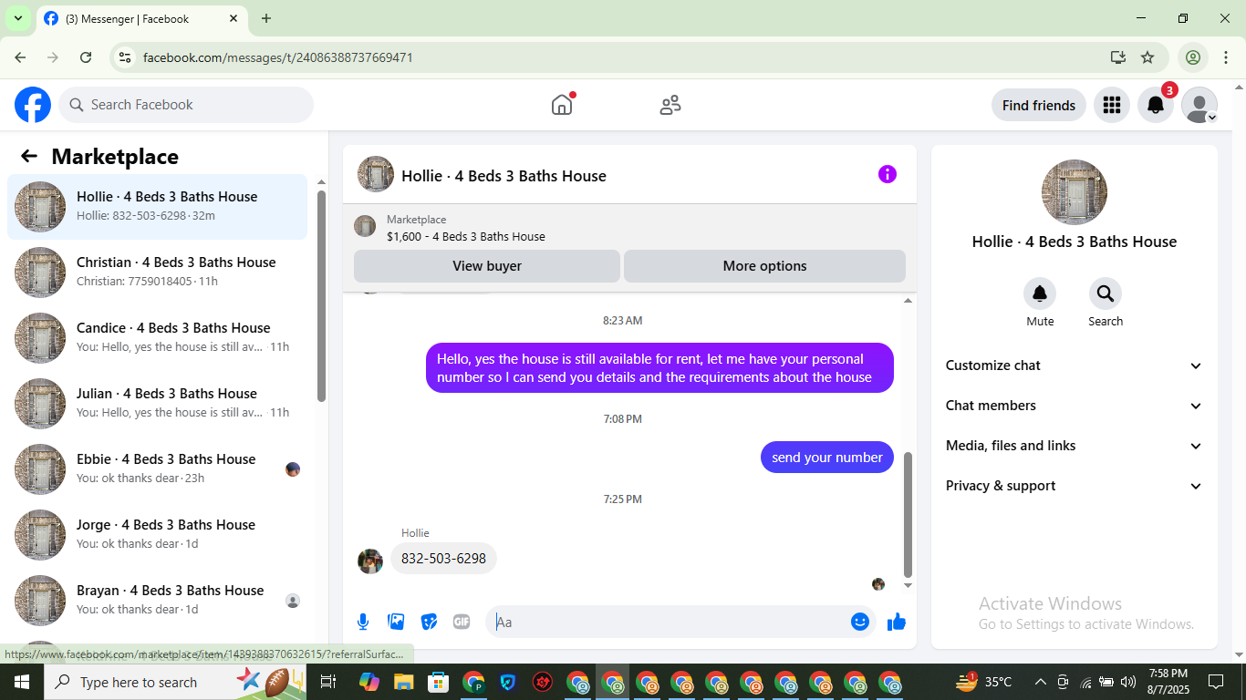1246x700 pixels.
Task: Open the Jorge conversation
Action: 158,535
